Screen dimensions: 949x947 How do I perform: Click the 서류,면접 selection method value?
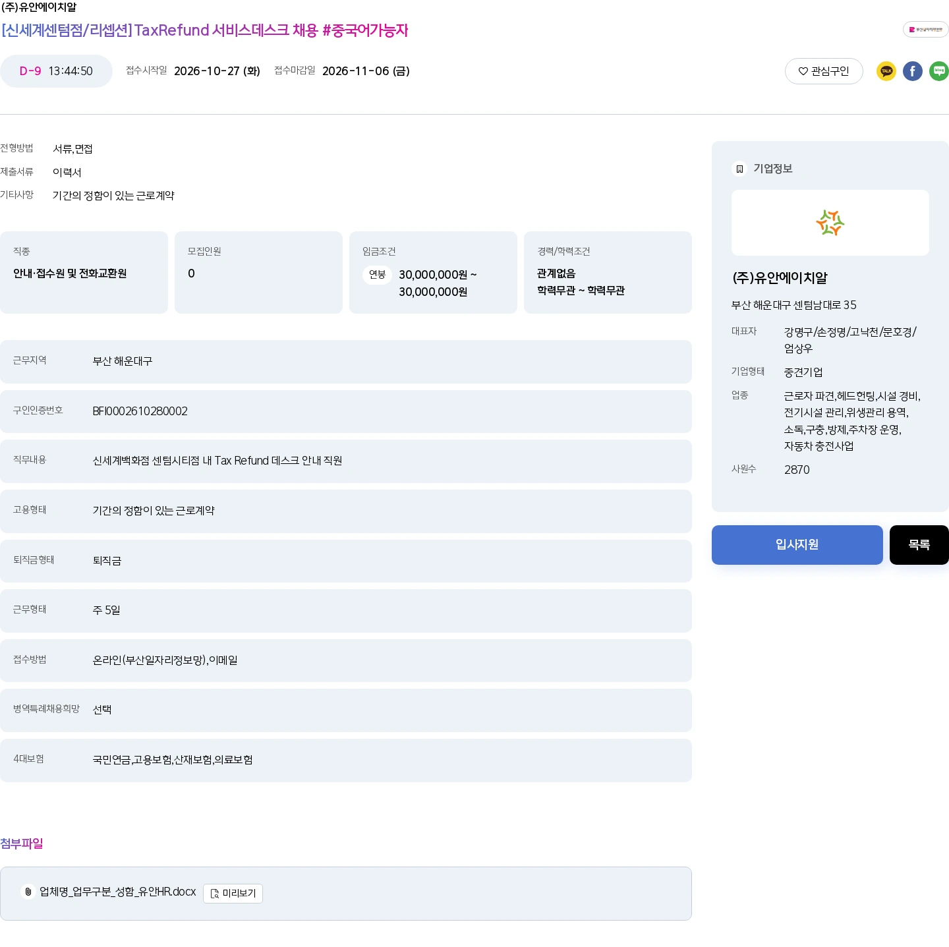point(72,149)
